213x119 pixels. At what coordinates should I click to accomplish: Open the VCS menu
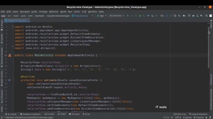(84, 12)
